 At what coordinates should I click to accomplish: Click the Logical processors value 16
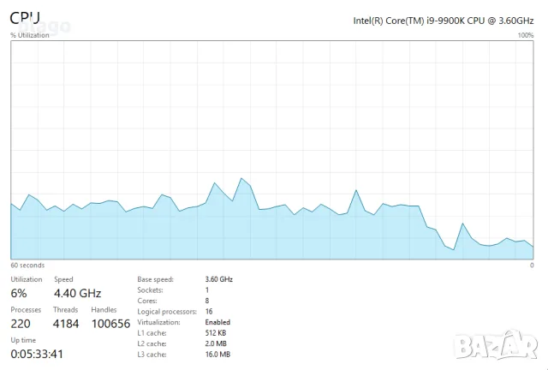209,311
